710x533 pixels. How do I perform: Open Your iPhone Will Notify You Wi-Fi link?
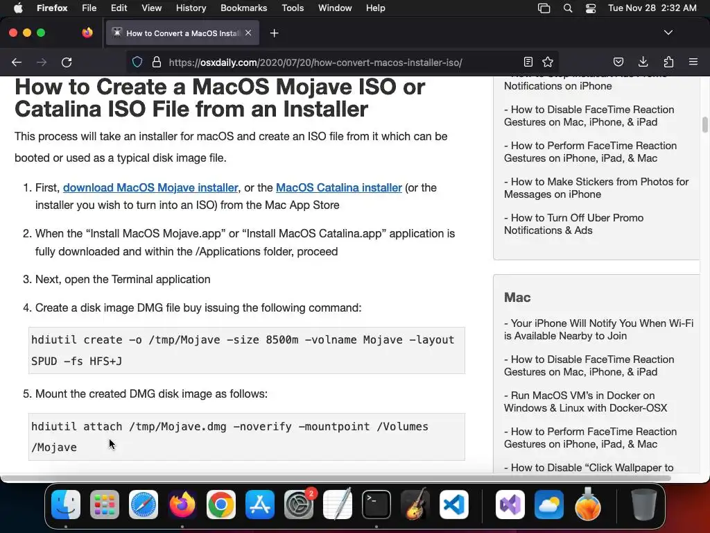[598, 330]
